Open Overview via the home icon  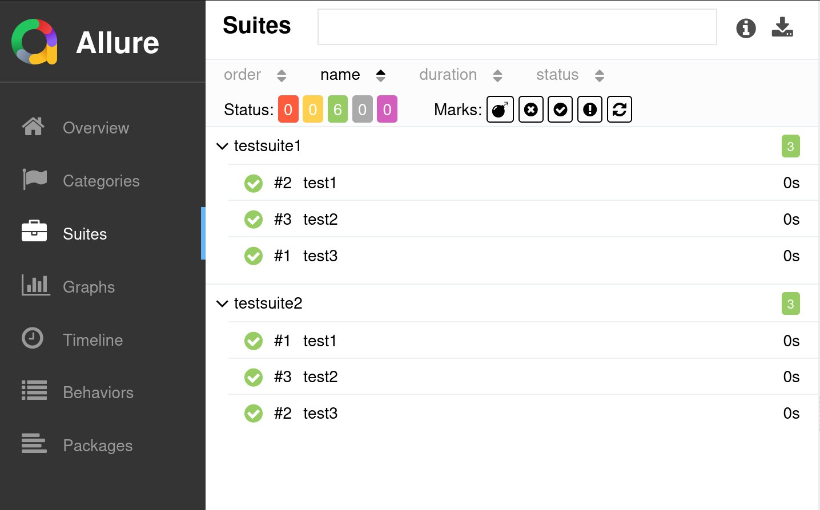click(x=33, y=127)
